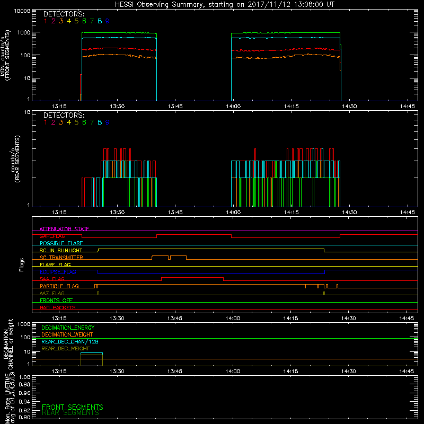The height and width of the screenshot is (424, 424).
Task: Click the REAR_DEC_WEIGHT legend label
Action: point(65,349)
